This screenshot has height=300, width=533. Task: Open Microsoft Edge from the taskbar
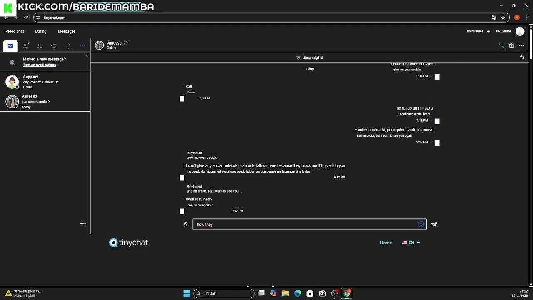coord(298,293)
